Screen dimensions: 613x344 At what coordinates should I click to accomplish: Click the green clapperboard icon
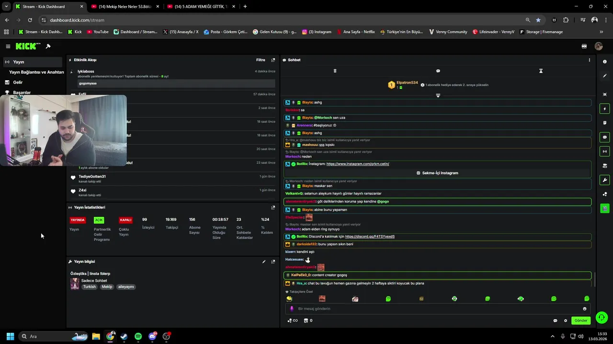604,208
